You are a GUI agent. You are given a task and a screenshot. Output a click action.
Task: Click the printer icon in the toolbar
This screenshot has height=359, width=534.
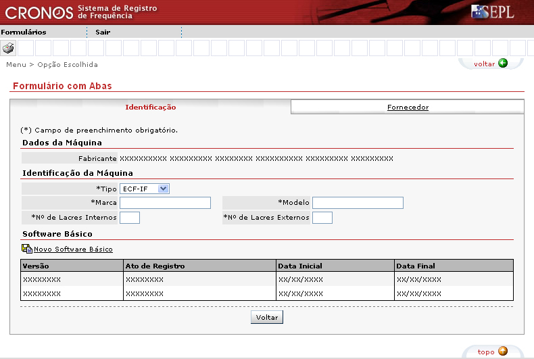[8, 48]
